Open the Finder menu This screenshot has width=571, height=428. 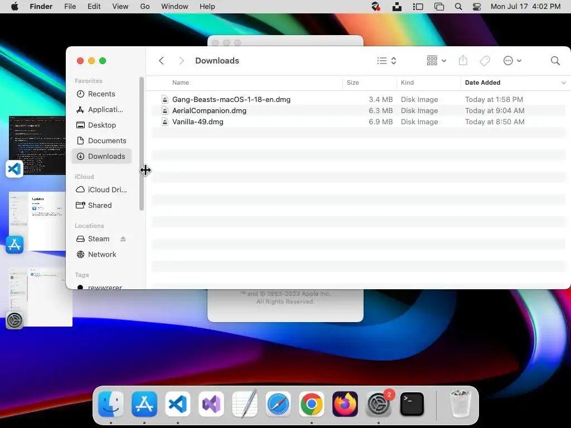pos(41,7)
